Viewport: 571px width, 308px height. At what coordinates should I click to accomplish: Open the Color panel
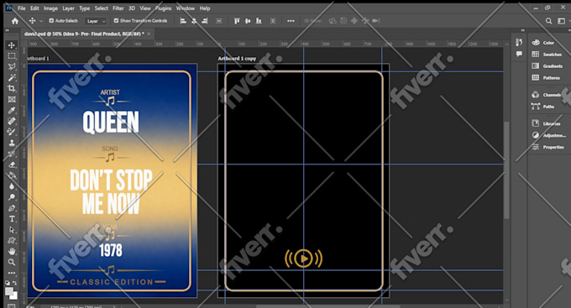coord(543,43)
